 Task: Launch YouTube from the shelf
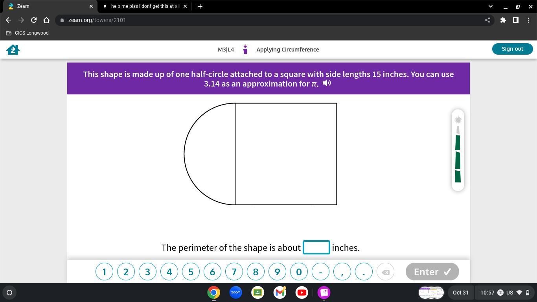[x=302, y=293]
